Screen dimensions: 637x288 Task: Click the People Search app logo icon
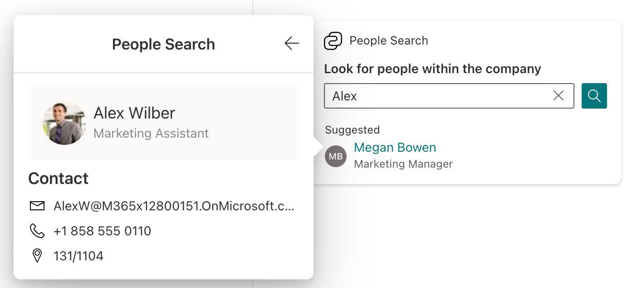(x=333, y=41)
